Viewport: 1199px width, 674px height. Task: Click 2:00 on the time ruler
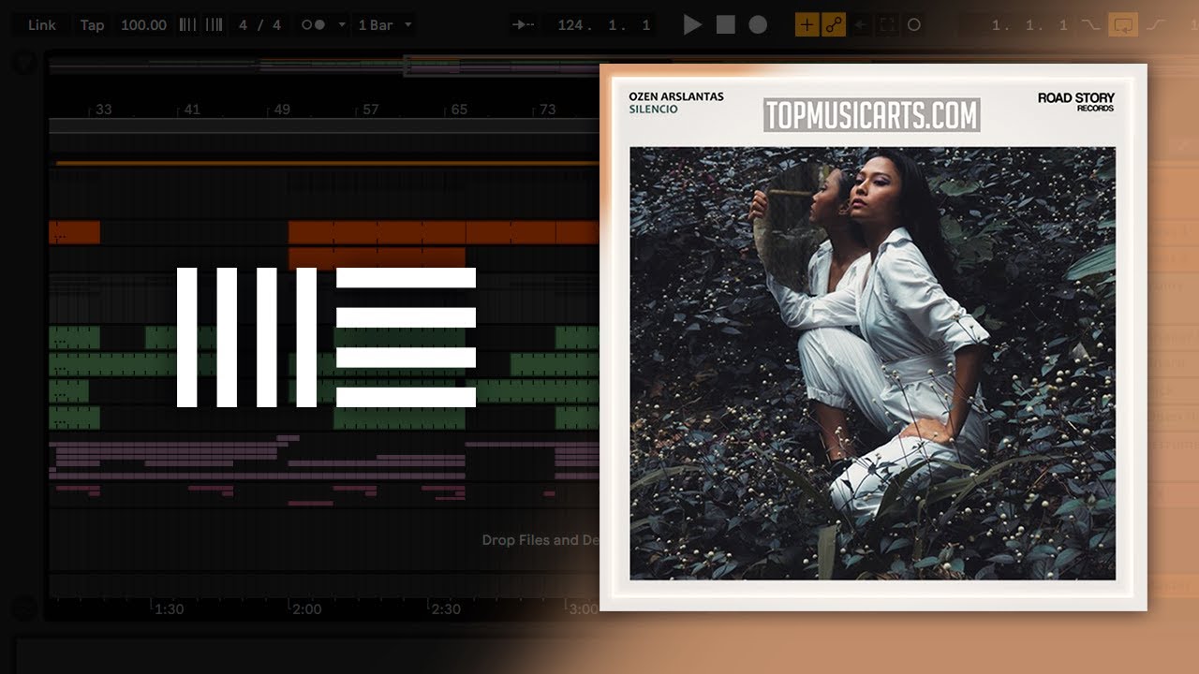click(307, 608)
